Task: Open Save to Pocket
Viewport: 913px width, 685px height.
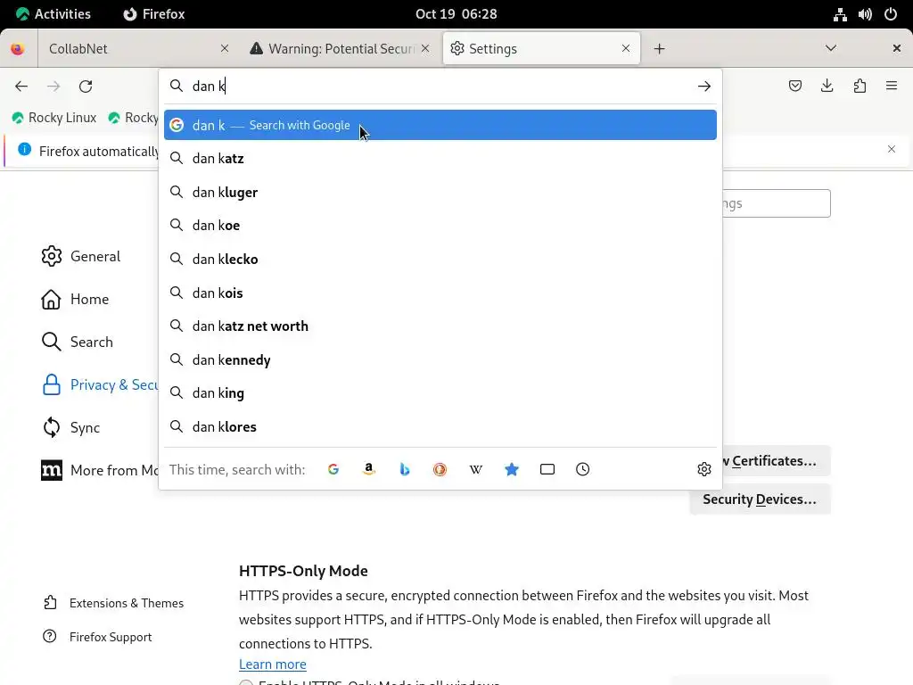Action: 794,87
